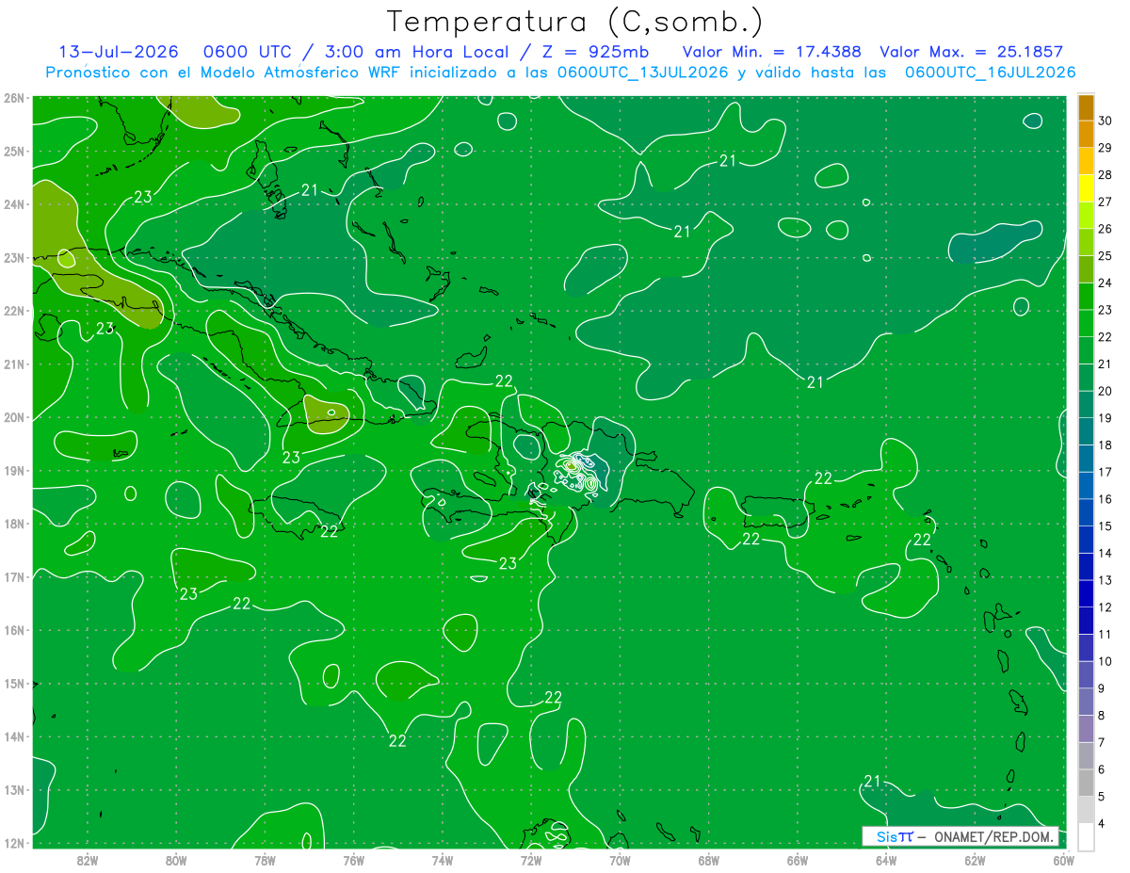Viewport: 1130px width, 873px height.
Task: Click the gray legend swatch between 5 and 6
Action: [x=1086, y=783]
